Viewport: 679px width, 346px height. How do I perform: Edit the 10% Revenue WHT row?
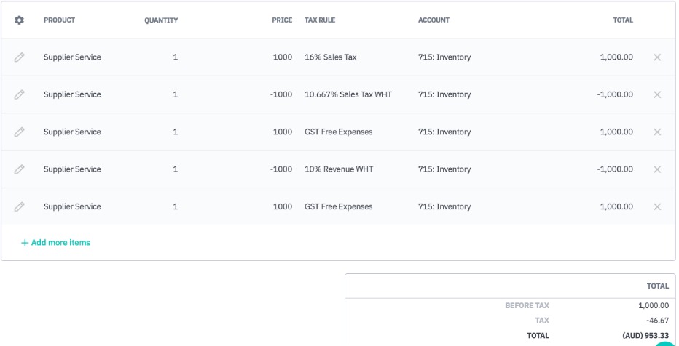point(20,169)
